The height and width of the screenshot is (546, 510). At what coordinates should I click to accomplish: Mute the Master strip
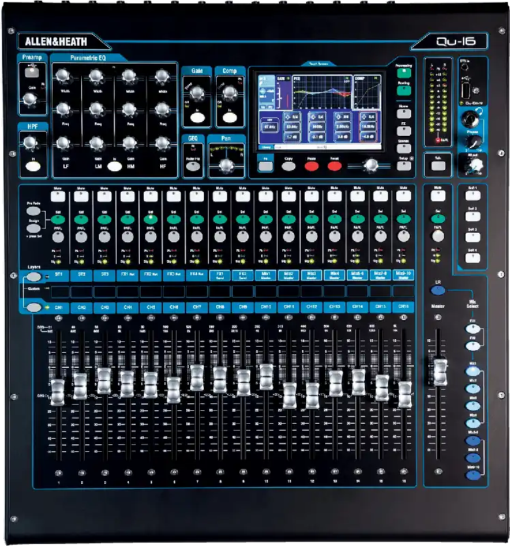click(438, 196)
